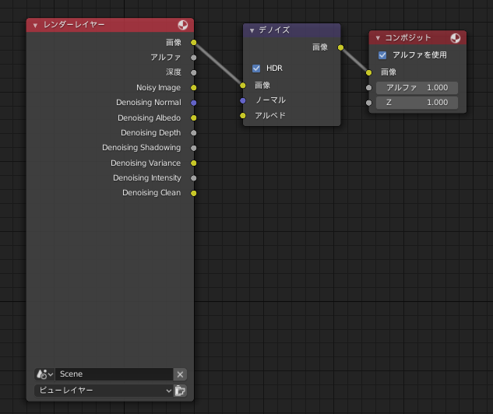The image size is (493, 414).
Task: Click the Denoising Normal label
Action: tap(149, 103)
